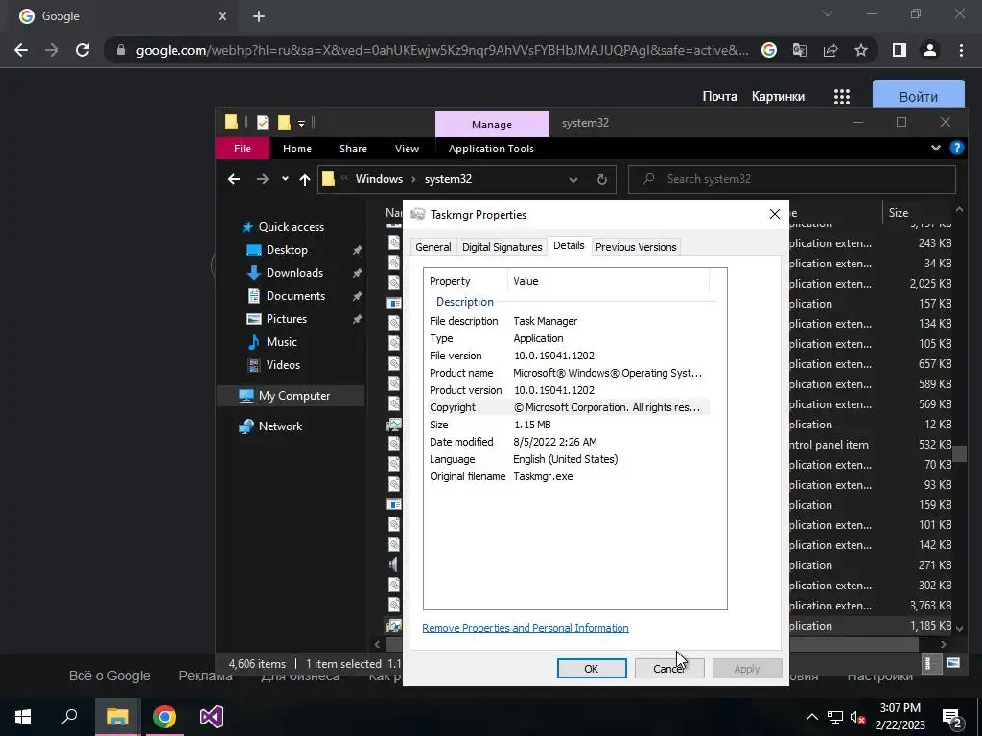Open Chrome three-dot menu
This screenshot has height=736, width=982.
[x=961, y=50]
